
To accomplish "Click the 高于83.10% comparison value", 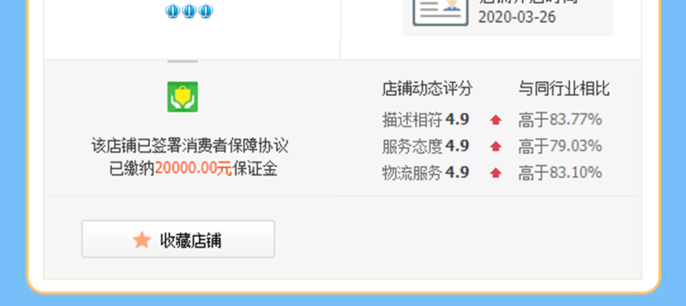I will coord(560,172).
